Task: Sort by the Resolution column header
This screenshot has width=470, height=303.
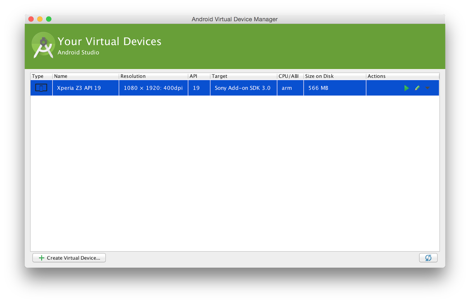Action: tap(153, 76)
